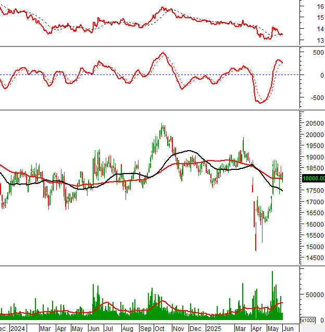
Task: Click the 15000 price axis label
Action: 315,247
